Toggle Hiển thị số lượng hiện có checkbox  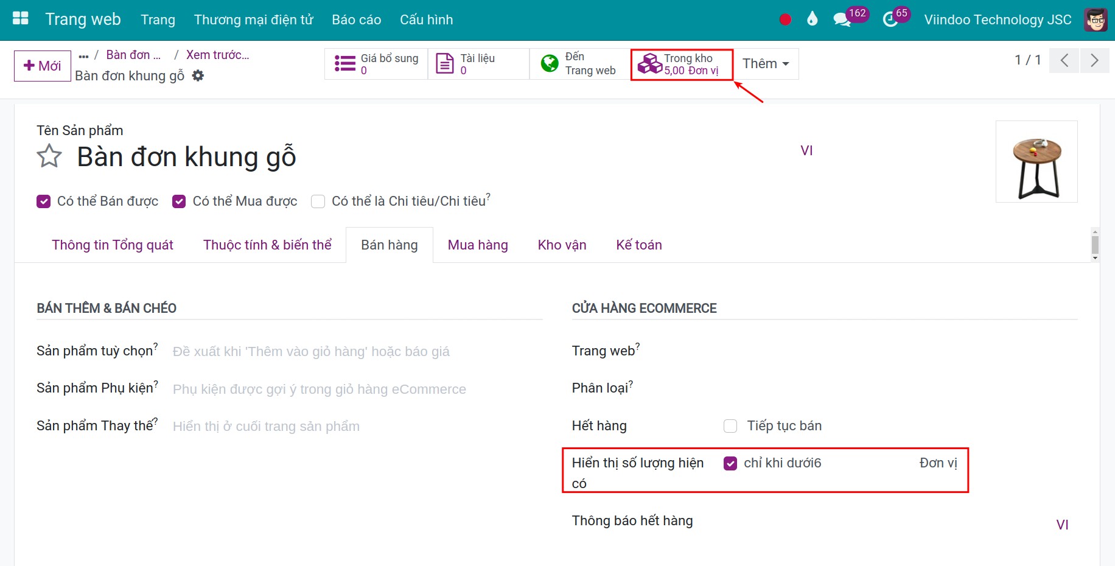pyautogui.click(x=730, y=464)
